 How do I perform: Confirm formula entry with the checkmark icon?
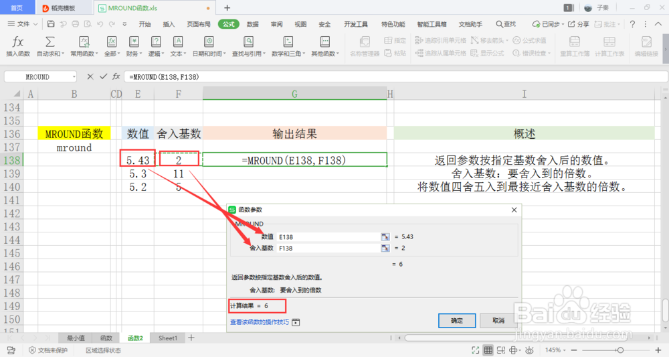(103, 76)
